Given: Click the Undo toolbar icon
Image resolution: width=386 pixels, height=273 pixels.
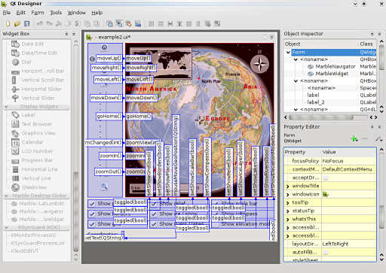Looking at the screenshot, I should pos(40,24).
